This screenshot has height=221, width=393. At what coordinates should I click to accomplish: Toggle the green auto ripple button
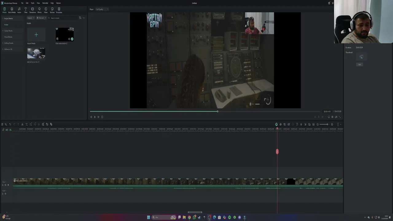pyautogui.click(x=276, y=124)
